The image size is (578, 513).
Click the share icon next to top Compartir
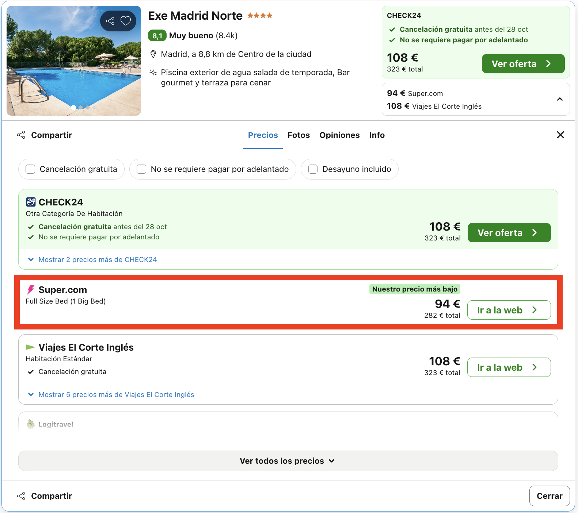[x=21, y=135]
